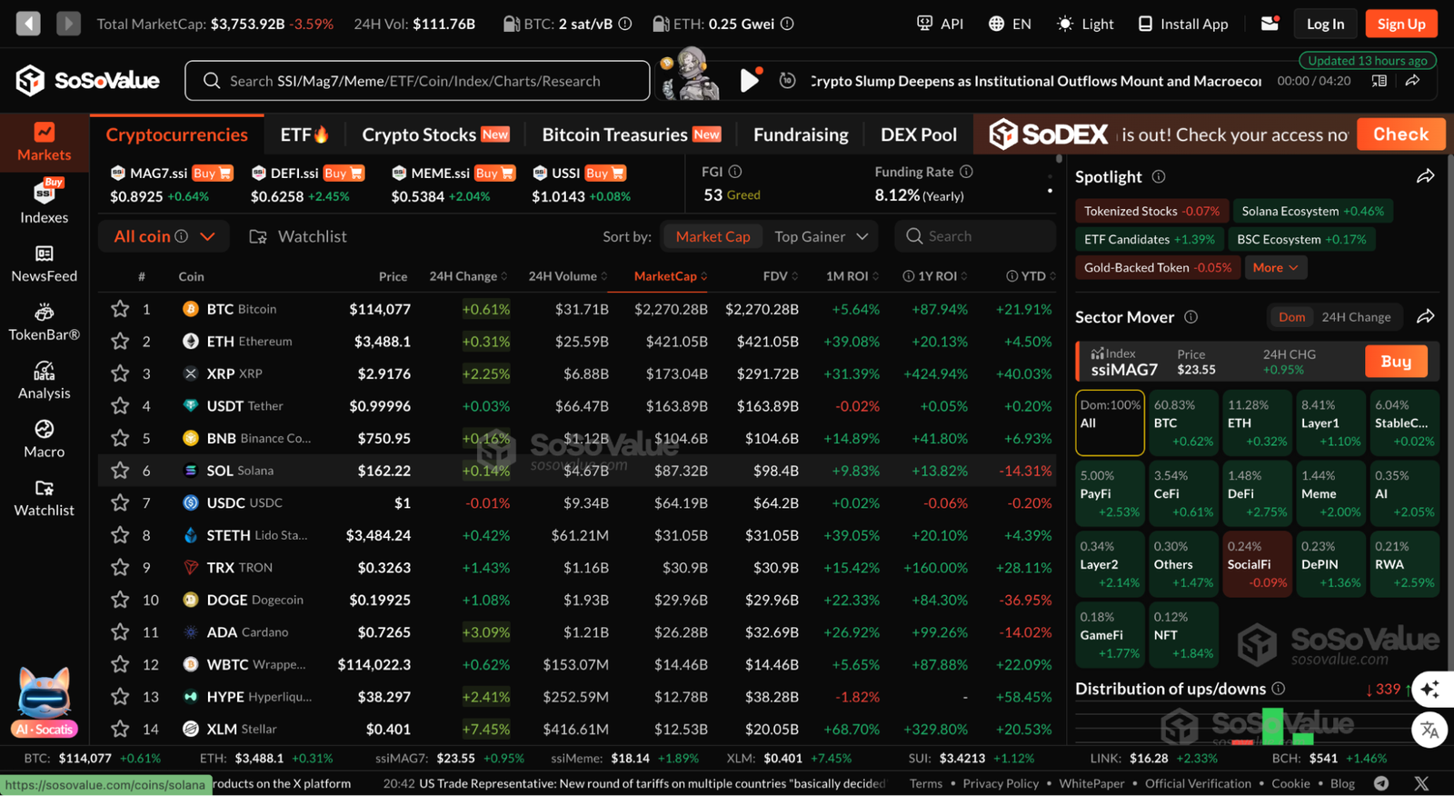Open NewsFeed in the sidebar
The width and height of the screenshot is (1454, 796).
[x=44, y=264]
